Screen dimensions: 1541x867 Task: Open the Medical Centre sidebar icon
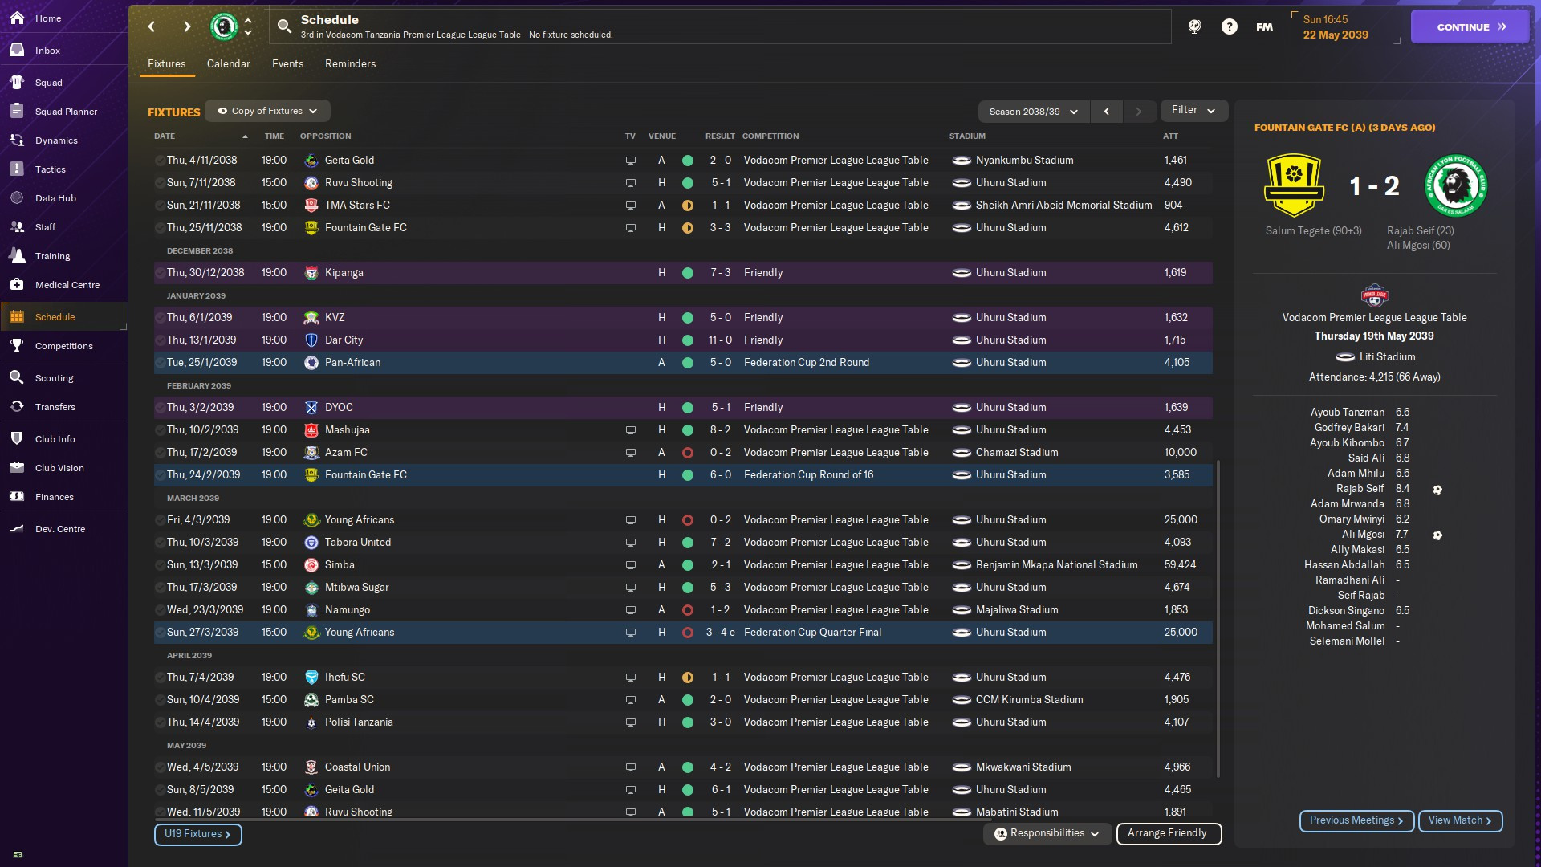[x=17, y=285]
